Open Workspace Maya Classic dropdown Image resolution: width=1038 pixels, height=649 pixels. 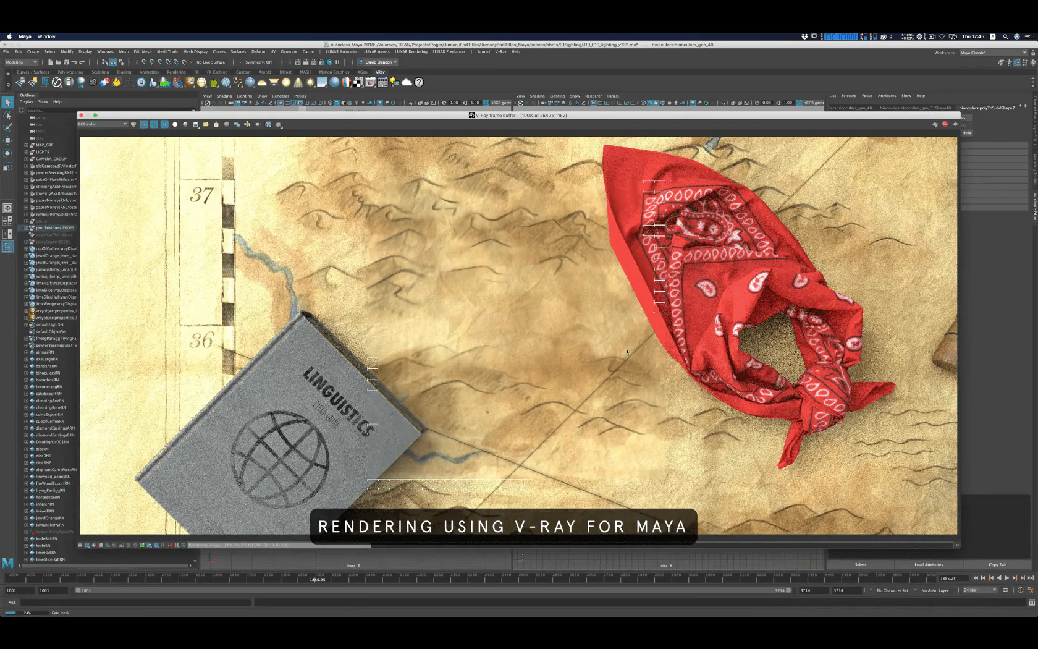tap(993, 53)
